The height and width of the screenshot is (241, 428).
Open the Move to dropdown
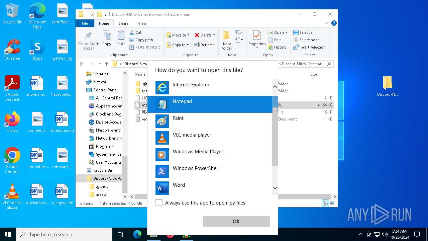(x=178, y=35)
